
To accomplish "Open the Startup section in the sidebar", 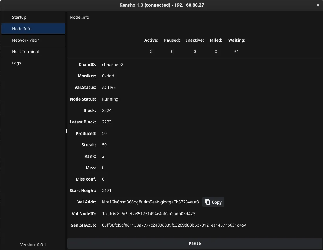I will (x=19, y=17).
